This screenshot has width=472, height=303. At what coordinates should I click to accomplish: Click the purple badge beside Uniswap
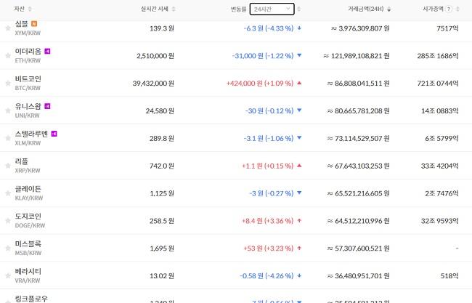click(x=47, y=106)
